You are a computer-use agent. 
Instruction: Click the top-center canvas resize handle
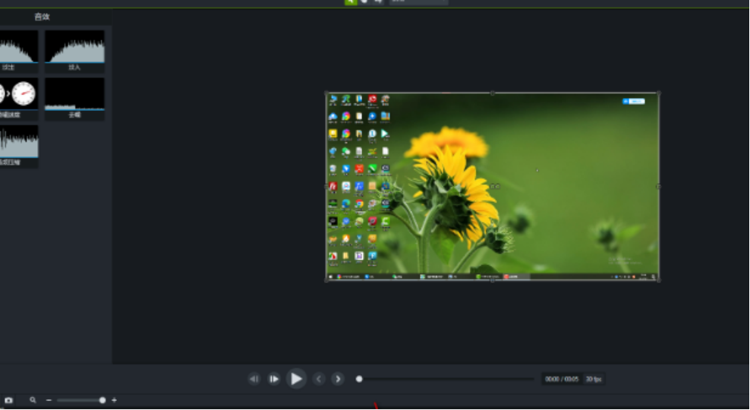[493, 93]
